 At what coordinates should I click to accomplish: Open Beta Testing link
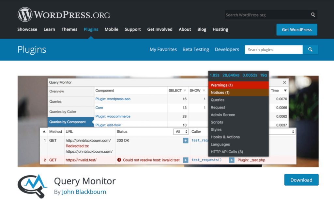196,49
